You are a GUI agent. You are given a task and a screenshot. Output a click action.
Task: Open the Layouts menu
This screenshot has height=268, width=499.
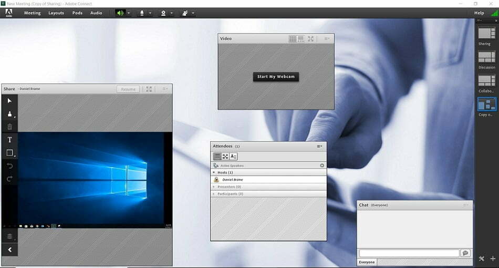point(56,13)
